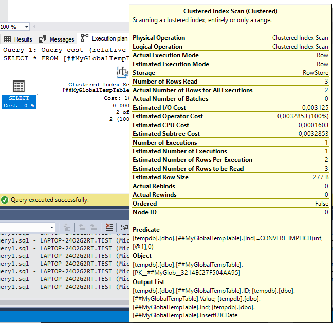This screenshot has width=333, height=323.
Task: Click the left scroll arrow beside the zoom box
Action: pos(34,27)
